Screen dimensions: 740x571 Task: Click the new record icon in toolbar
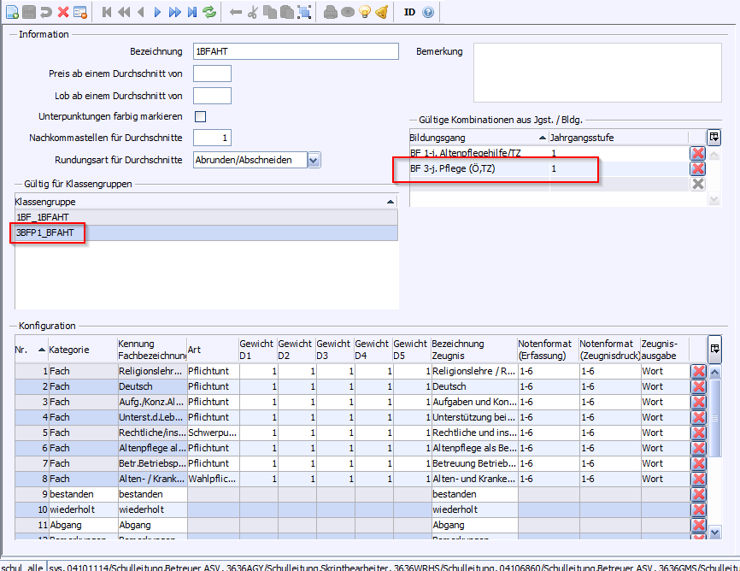coord(12,12)
